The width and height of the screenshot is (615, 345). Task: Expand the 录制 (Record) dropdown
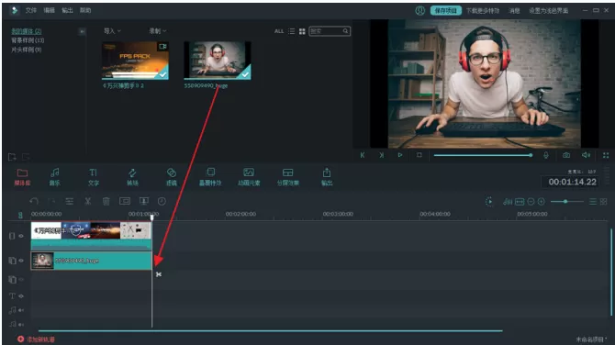157,30
